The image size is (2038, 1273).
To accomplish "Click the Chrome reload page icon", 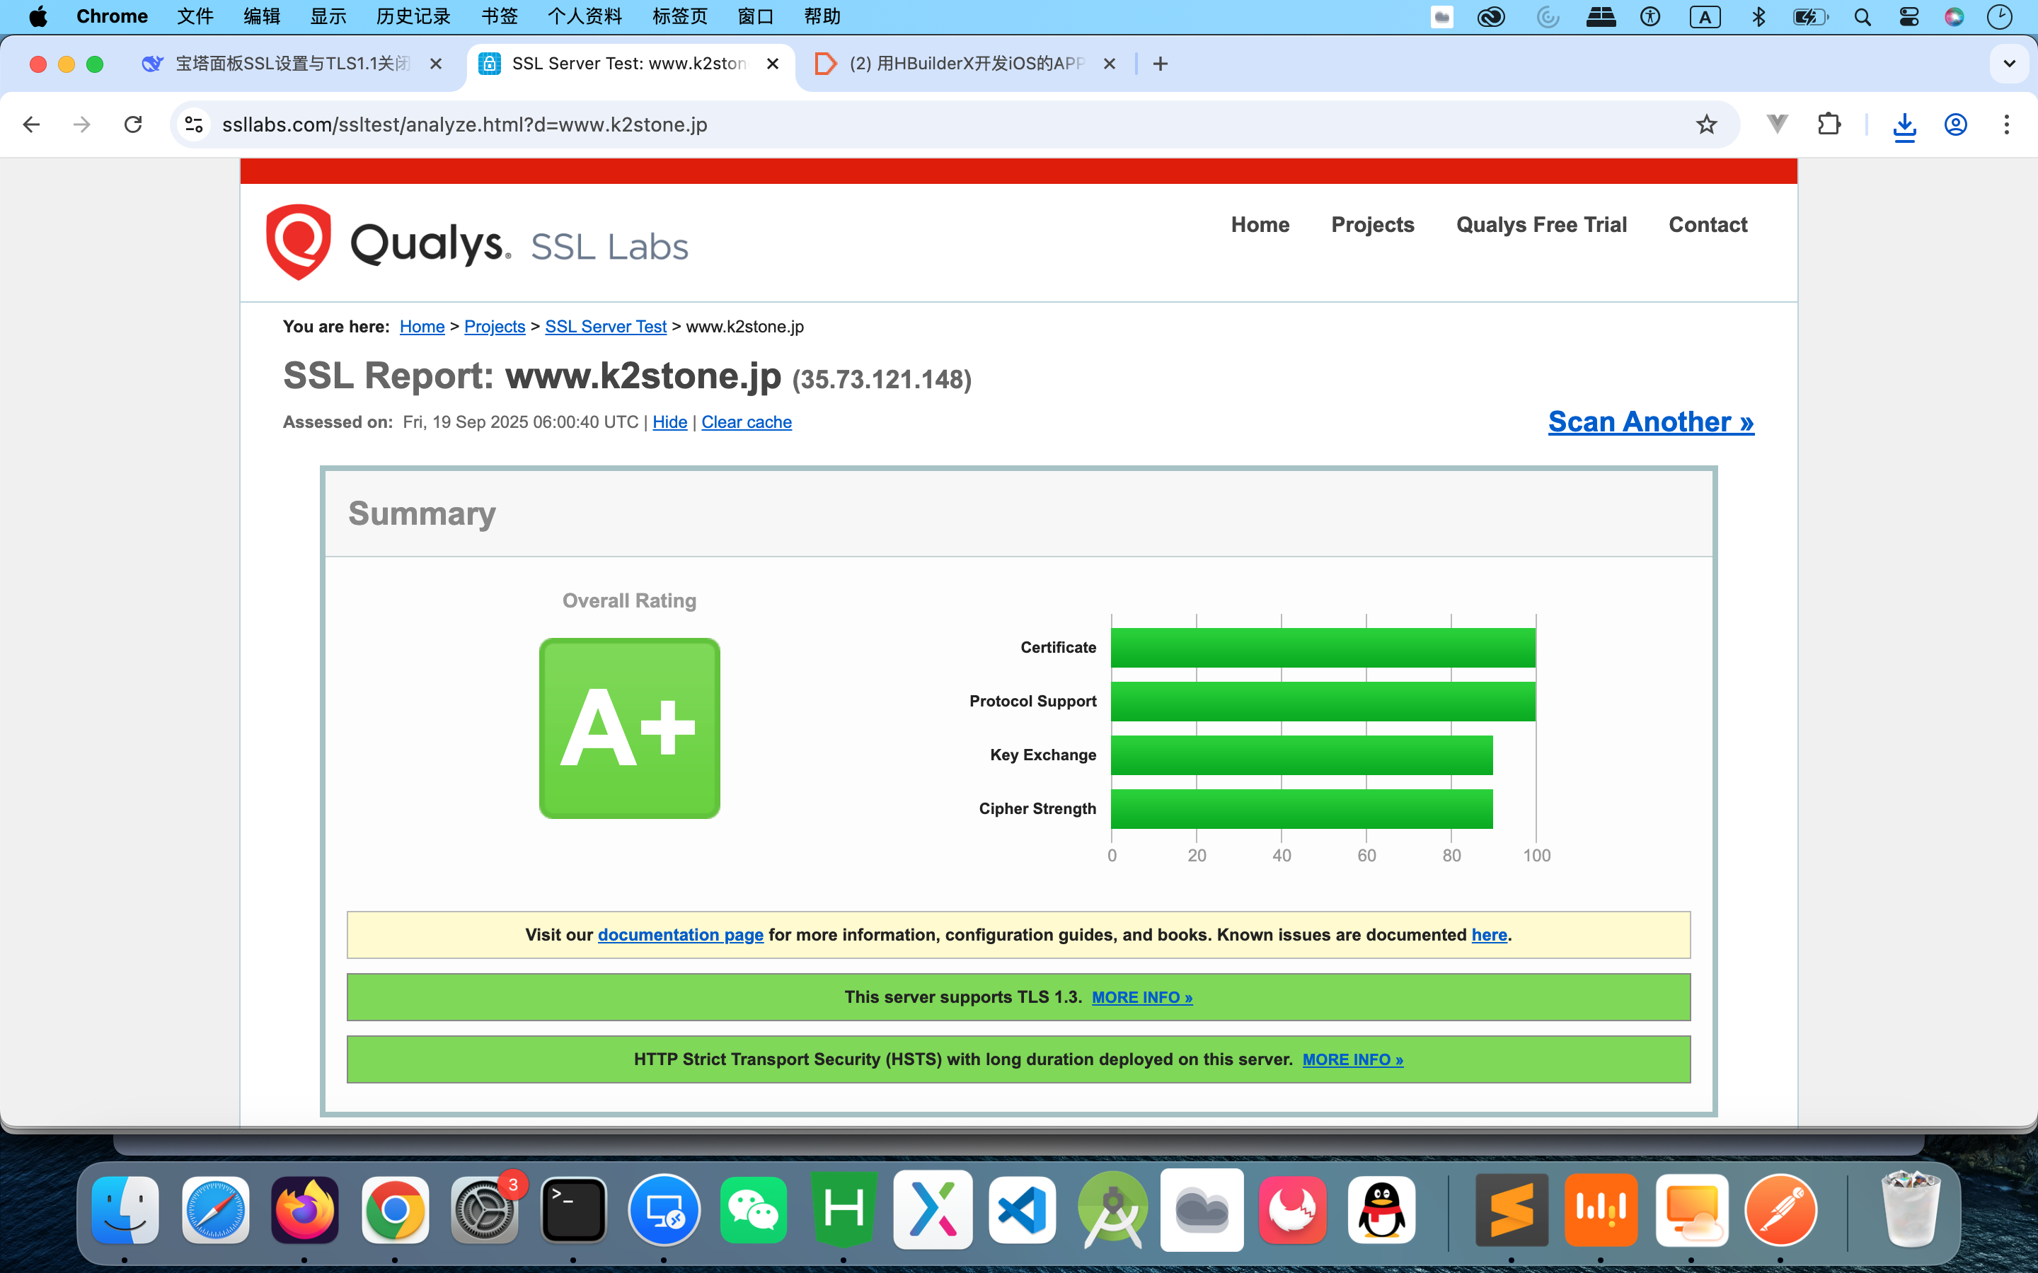I will pyautogui.click(x=133, y=124).
